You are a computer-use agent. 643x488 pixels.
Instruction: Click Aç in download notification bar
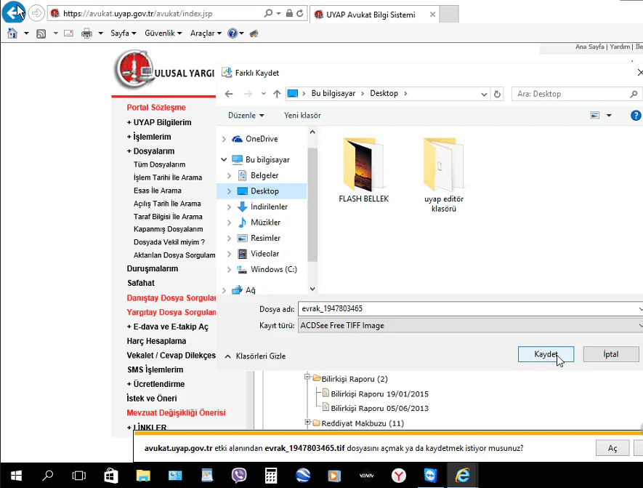coord(612,448)
